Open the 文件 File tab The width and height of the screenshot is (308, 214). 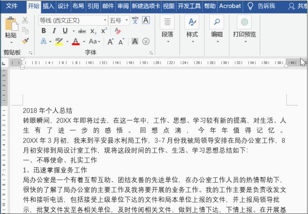point(12,6)
